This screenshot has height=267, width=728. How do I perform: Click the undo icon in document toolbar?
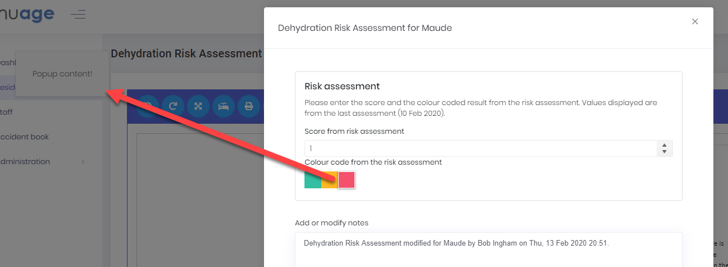pos(148,106)
